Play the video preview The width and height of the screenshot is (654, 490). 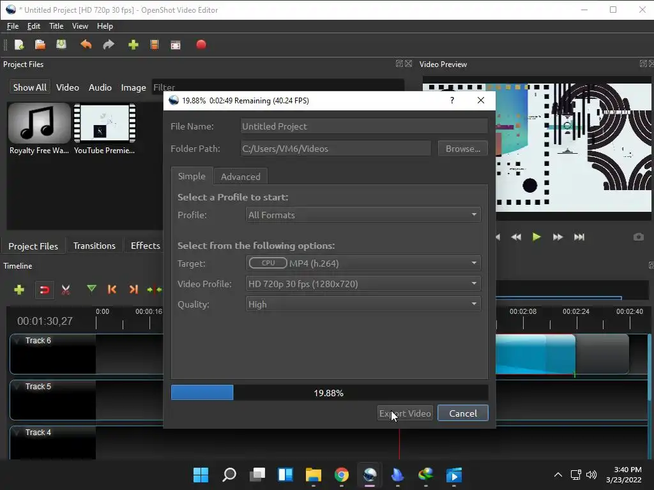click(x=536, y=237)
